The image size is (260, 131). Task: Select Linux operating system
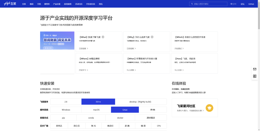[125, 110]
